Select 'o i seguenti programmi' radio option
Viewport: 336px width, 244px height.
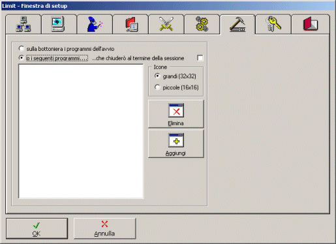pyautogui.click(x=22, y=58)
